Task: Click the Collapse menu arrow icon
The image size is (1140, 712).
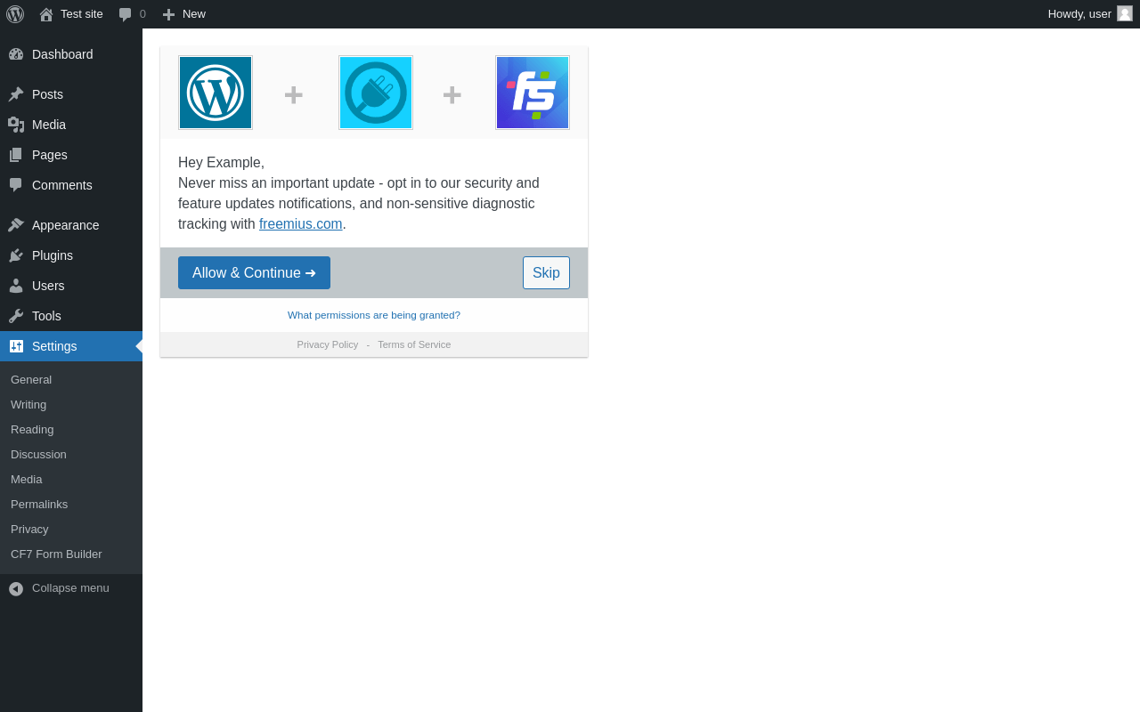Action: 16,588
